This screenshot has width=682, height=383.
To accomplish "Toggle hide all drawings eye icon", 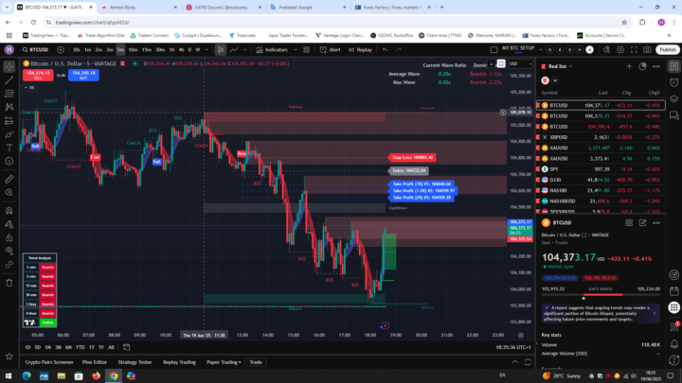I will click(x=9, y=251).
